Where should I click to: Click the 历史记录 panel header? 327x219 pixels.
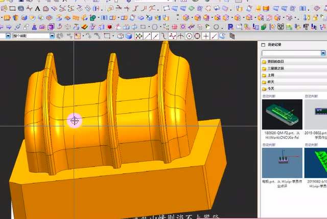click(x=274, y=45)
